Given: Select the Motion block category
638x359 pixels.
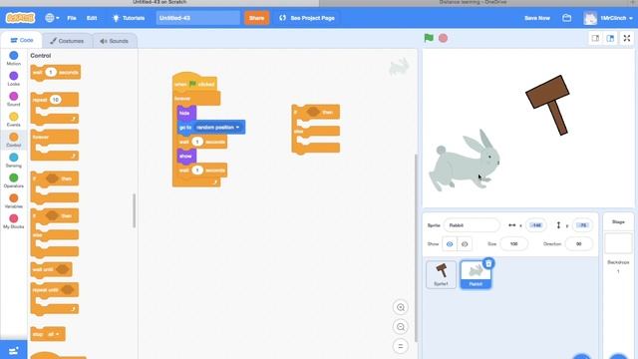Looking at the screenshot, I should point(13,58).
